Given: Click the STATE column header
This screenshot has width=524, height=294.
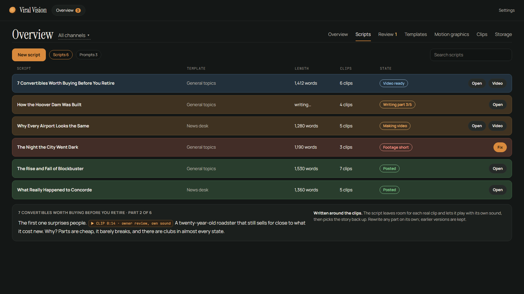Looking at the screenshot, I should 386,68.
